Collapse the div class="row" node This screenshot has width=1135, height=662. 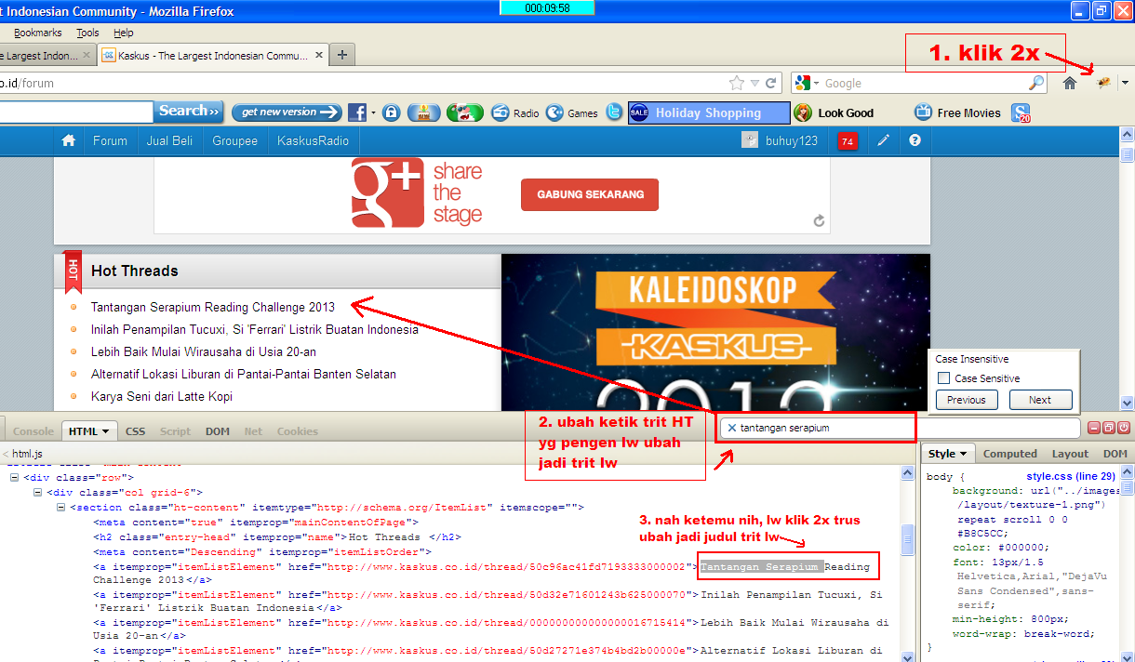[15, 478]
